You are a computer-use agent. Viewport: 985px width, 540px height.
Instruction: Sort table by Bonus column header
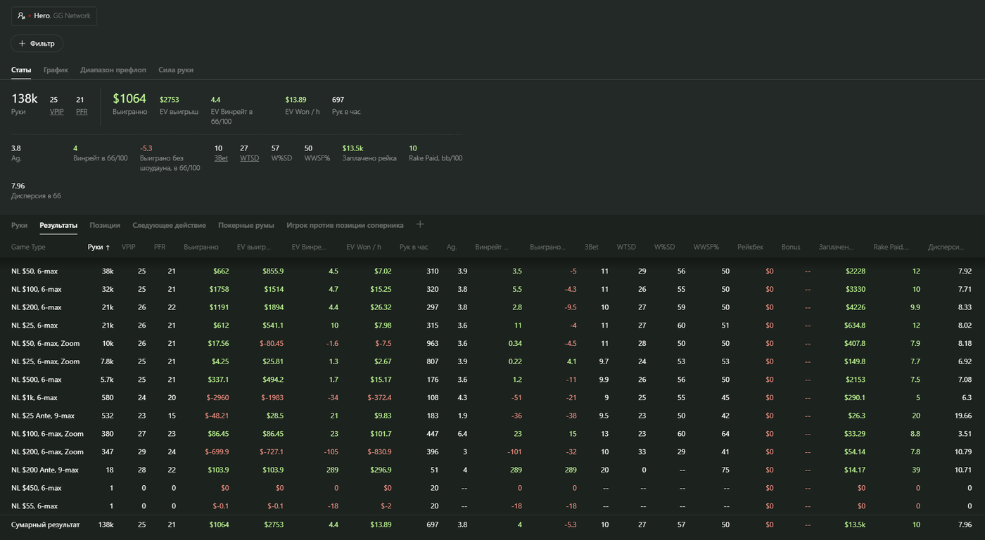791,247
